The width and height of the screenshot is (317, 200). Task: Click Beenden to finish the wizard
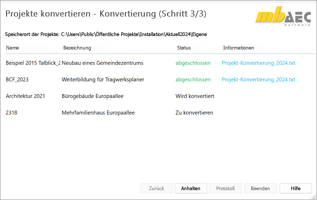260,188
